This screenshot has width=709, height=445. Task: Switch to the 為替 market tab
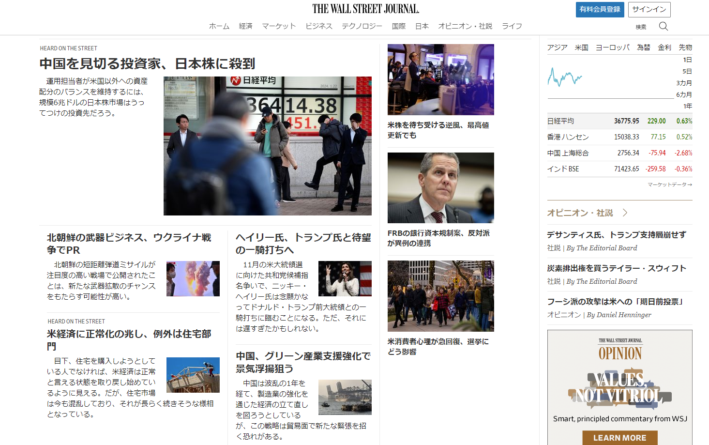coord(643,47)
